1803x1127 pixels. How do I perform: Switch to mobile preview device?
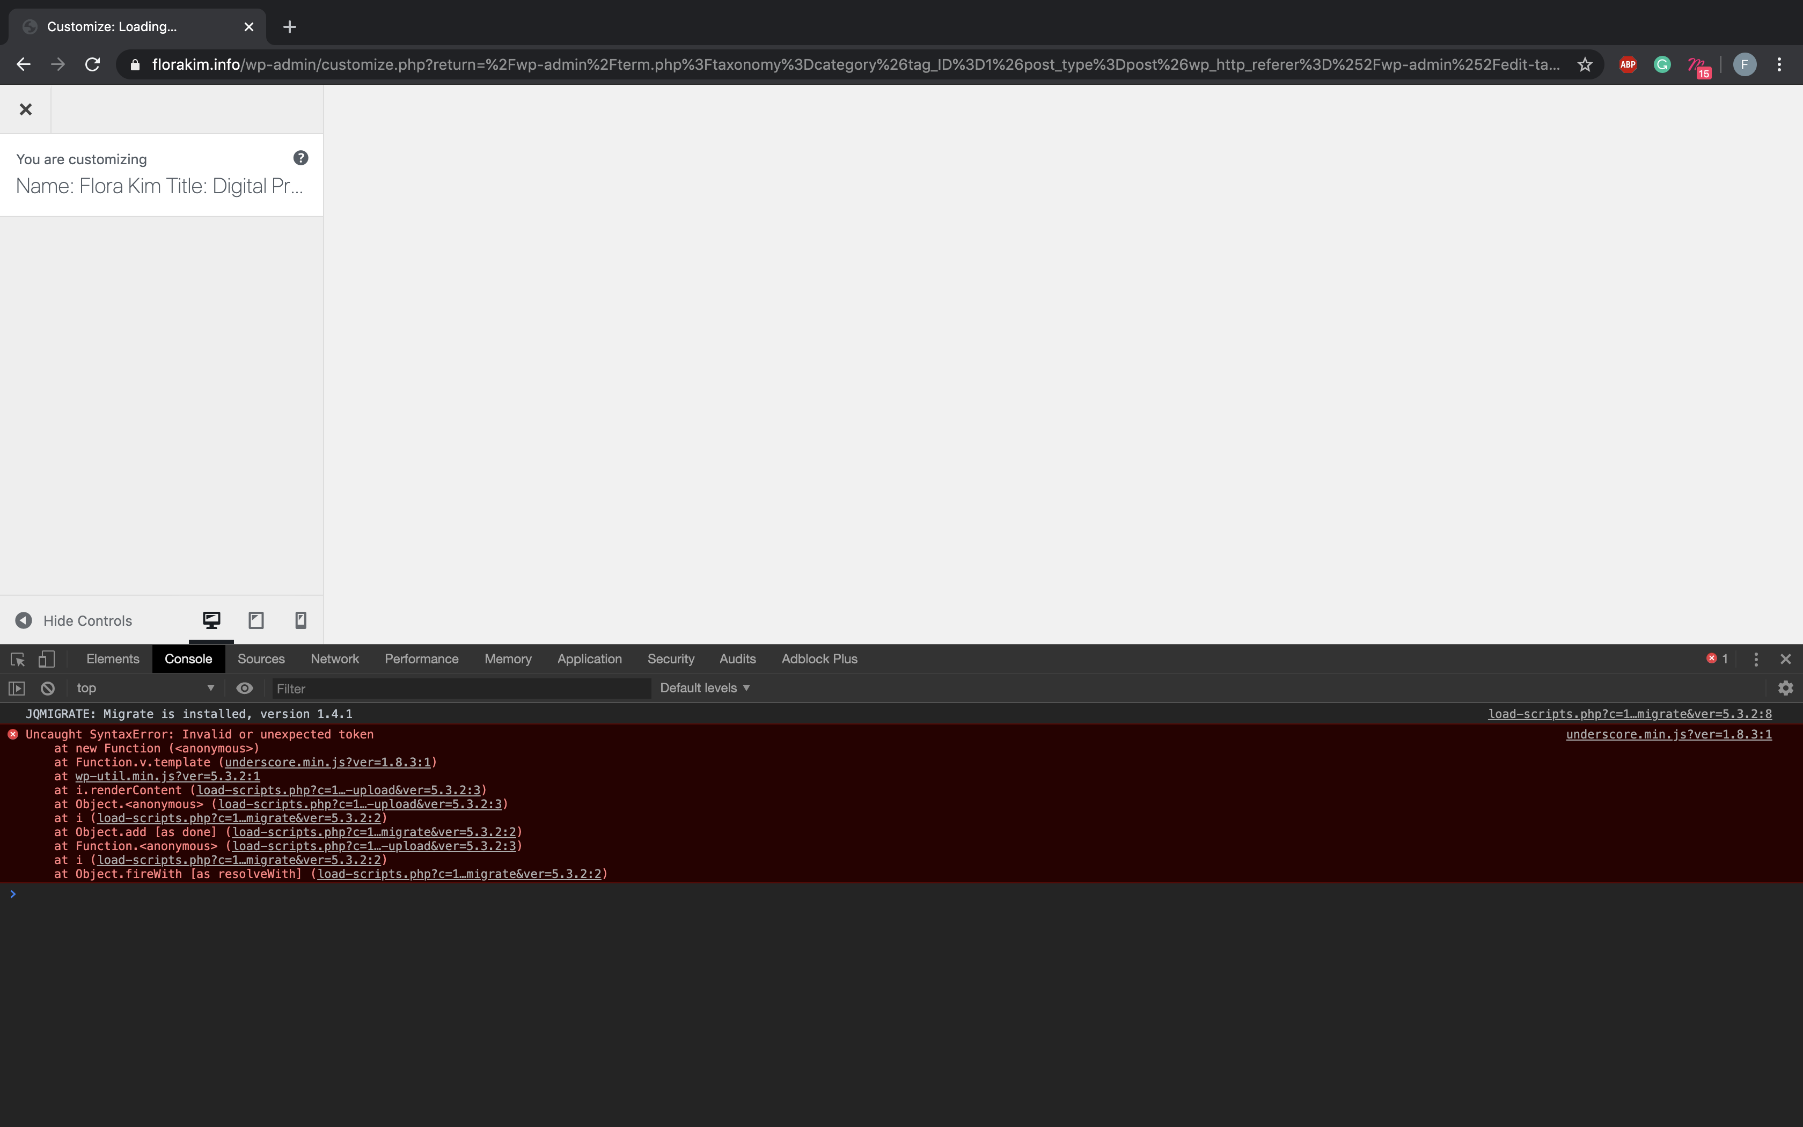[x=300, y=620]
